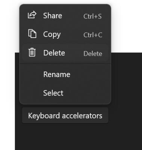Click empty row space right of Rename
The height and width of the screenshot is (150, 142).
[x=90, y=74]
